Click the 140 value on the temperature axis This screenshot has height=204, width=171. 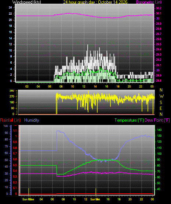(159, 130)
